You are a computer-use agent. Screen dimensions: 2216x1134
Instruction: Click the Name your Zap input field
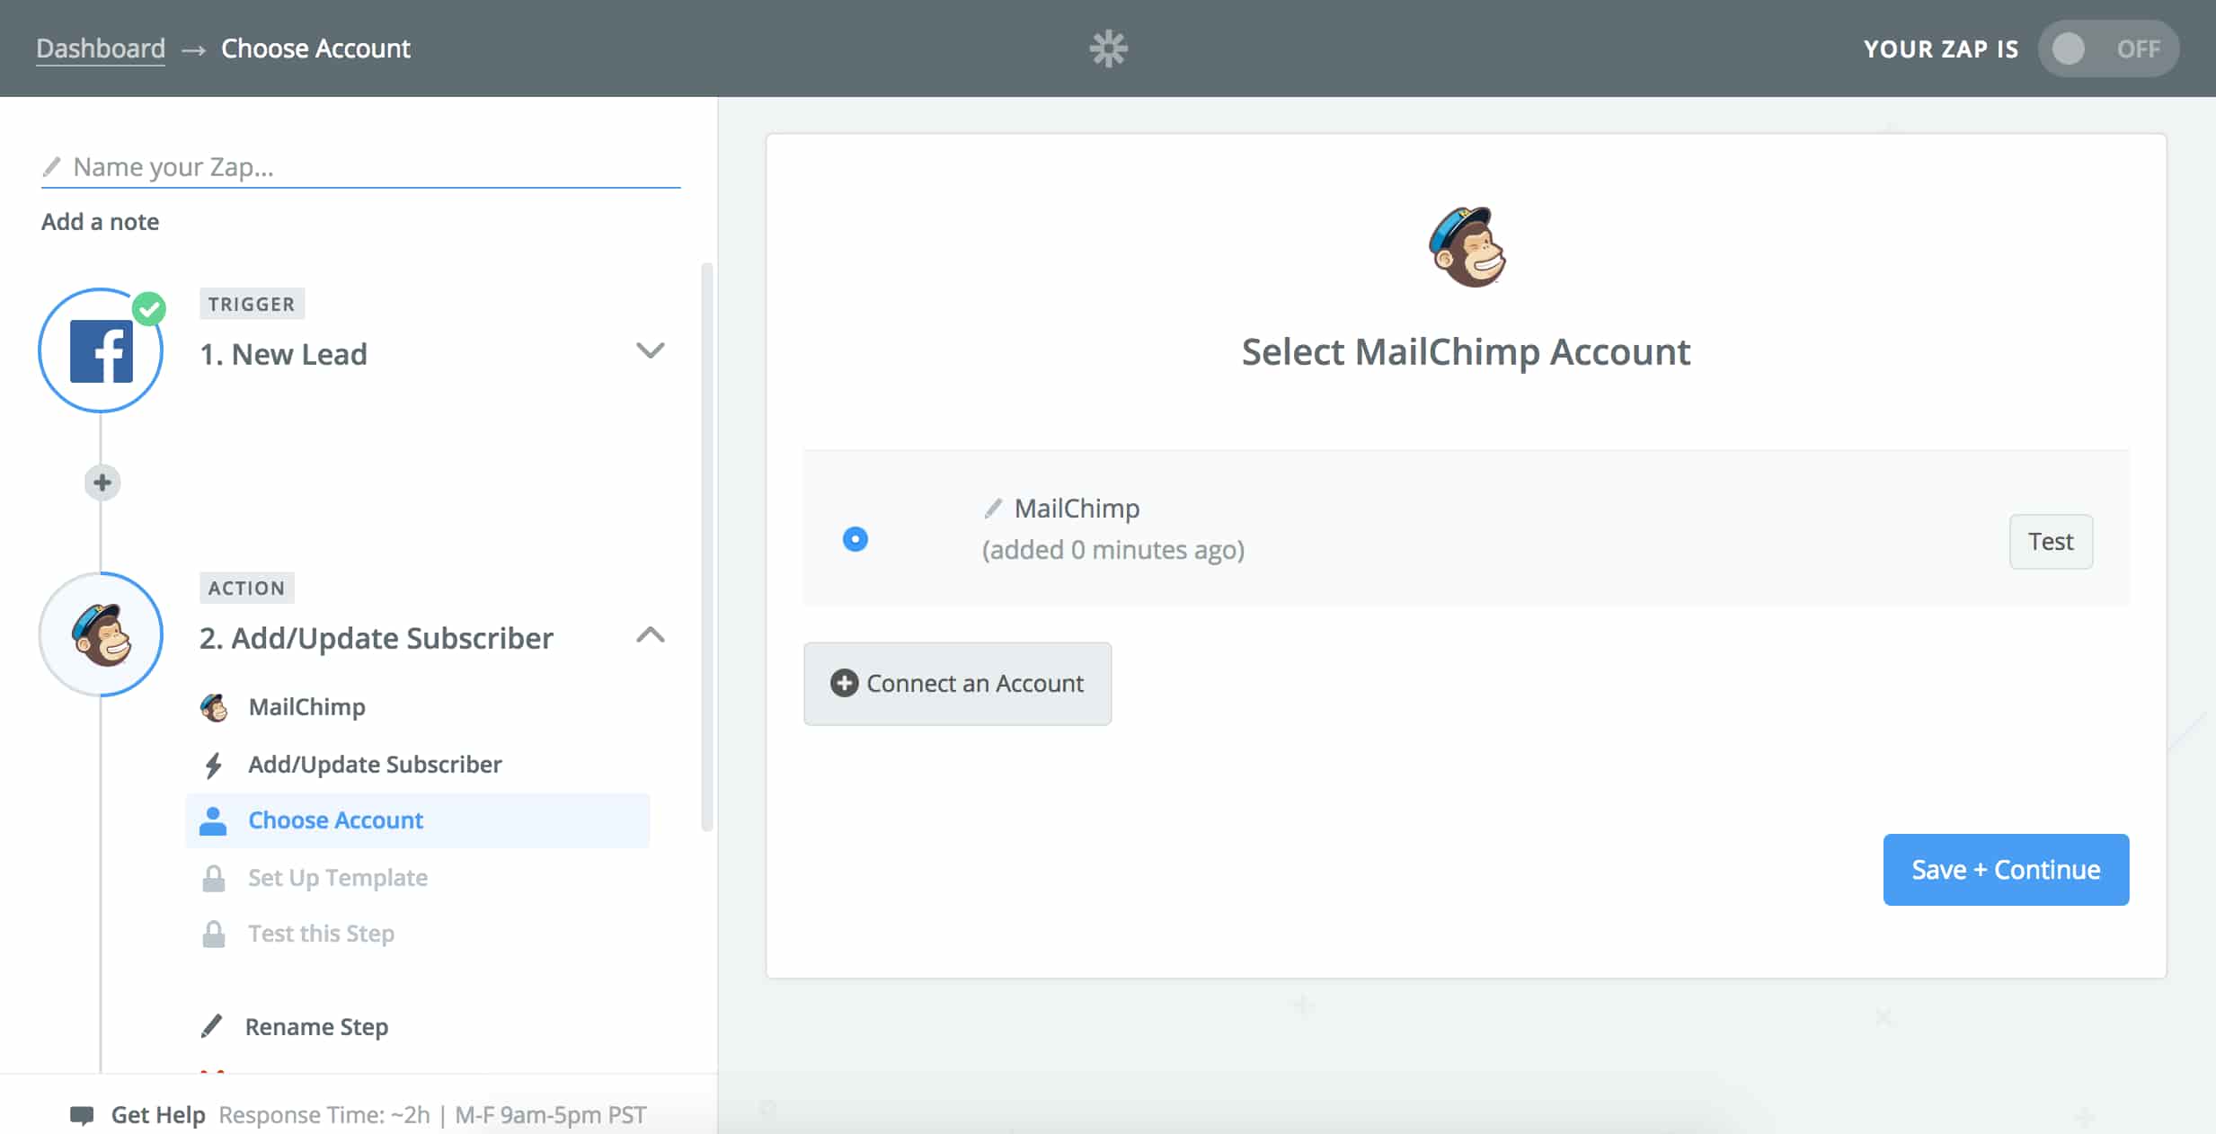point(361,167)
